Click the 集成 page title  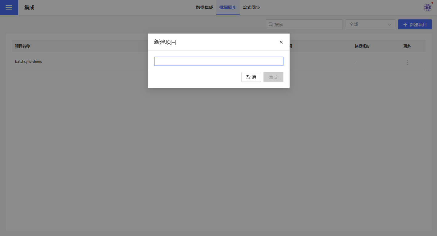pyautogui.click(x=29, y=8)
